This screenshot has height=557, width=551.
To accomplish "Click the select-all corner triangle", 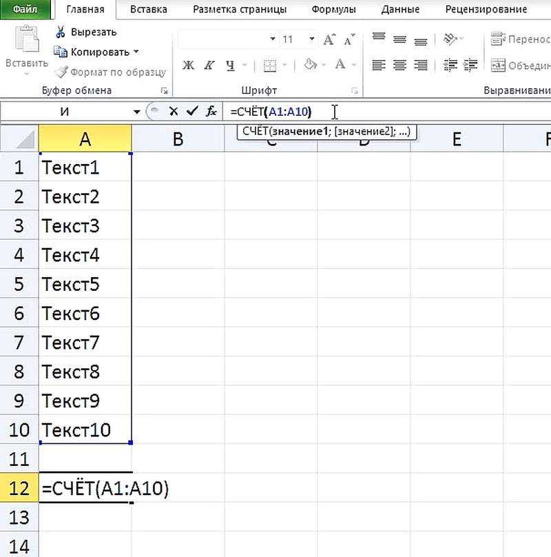I will tap(19, 139).
